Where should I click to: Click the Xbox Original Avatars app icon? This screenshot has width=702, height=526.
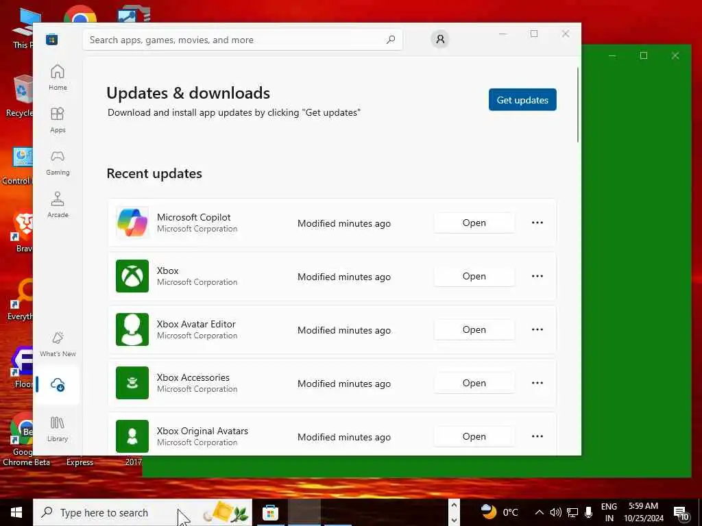click(x=132, y=436)
